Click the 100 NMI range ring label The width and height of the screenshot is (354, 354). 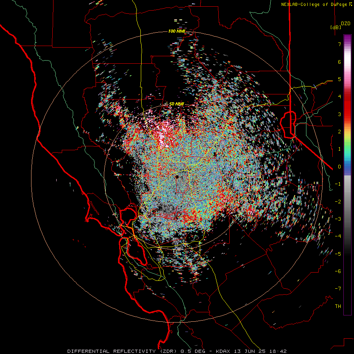pyautogui.click(x=177, y=31)
